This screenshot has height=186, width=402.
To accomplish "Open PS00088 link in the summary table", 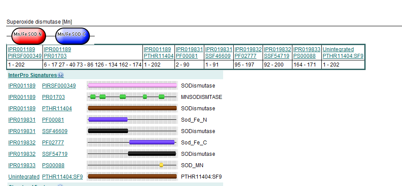I will point(304,56).
